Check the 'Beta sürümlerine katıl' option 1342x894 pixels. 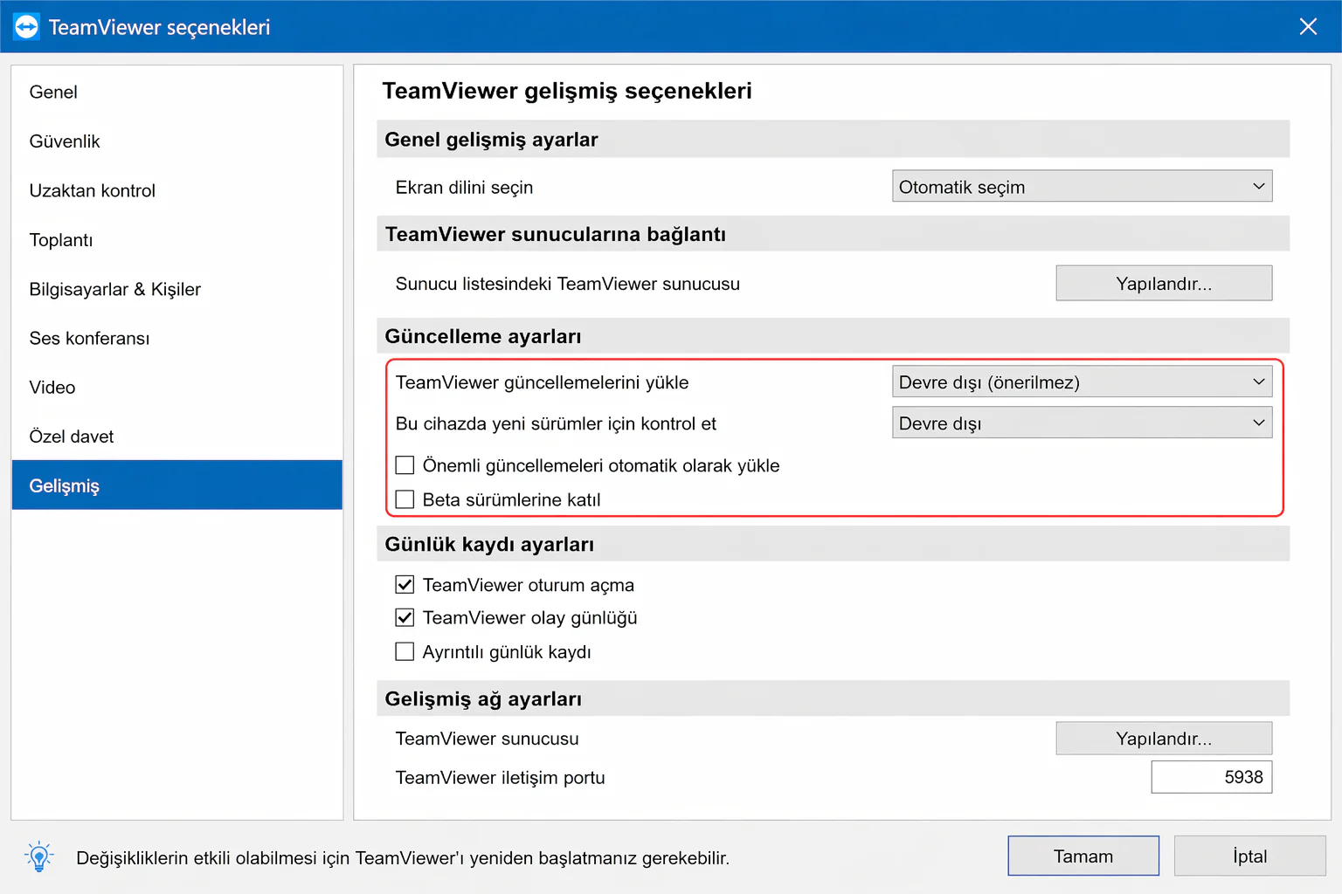coord(405,499)
